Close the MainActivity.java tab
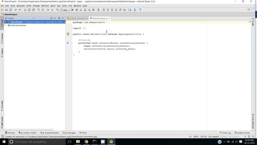Screen dimensions: 257x145 click(x=109, y=18)
